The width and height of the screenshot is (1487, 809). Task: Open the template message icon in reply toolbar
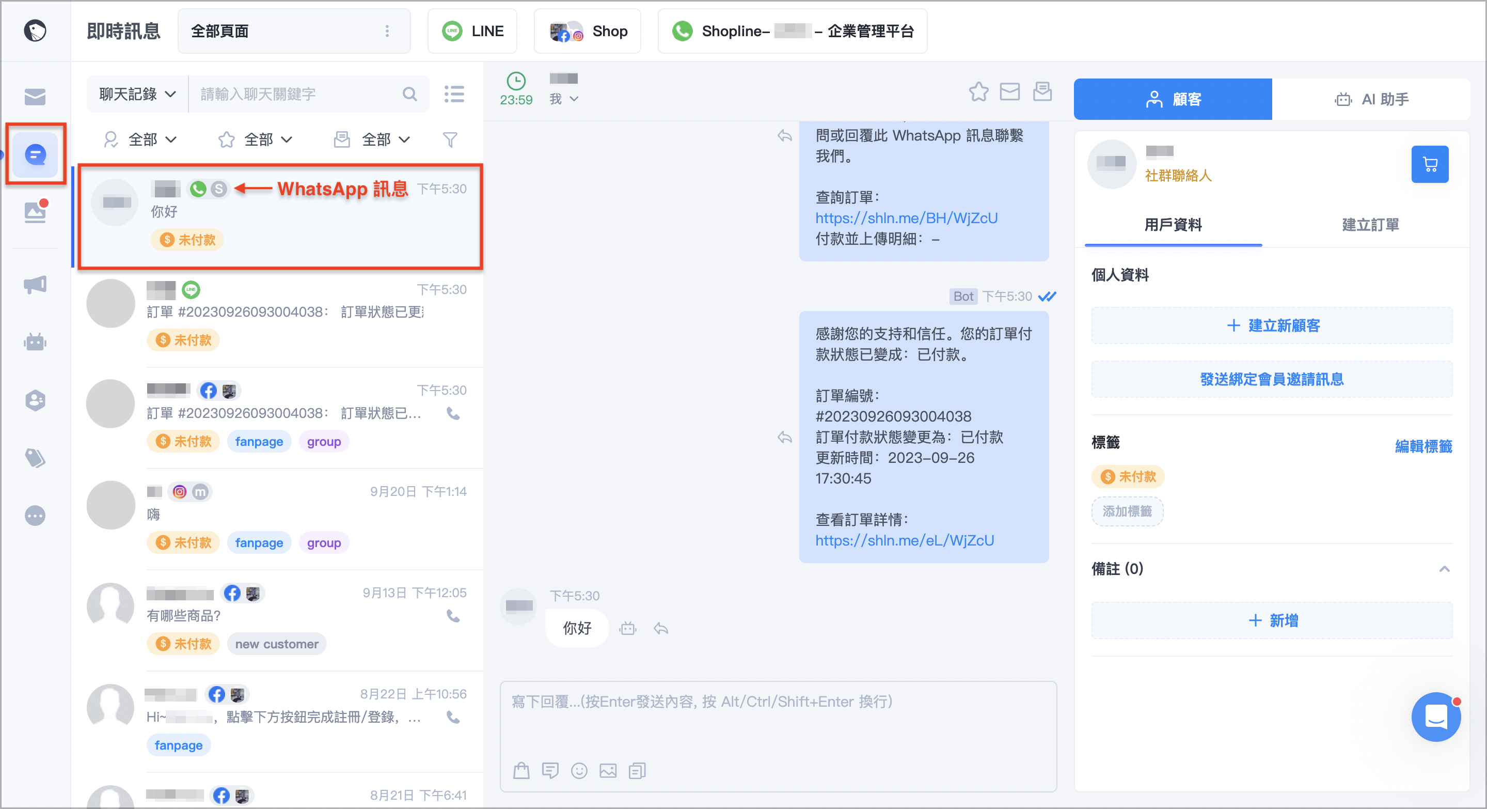click(x=637, y=770)
